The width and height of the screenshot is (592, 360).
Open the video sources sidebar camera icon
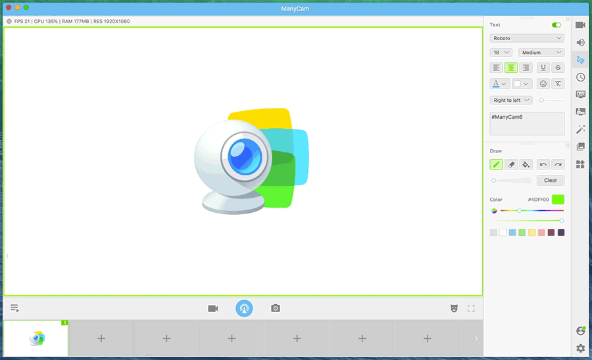[580, 25]
